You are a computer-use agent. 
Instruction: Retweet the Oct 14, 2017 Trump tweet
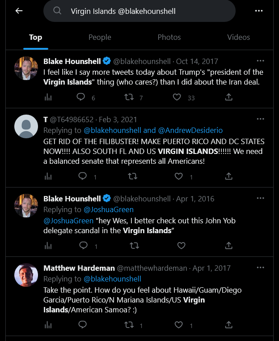click(x=129, y=97)
